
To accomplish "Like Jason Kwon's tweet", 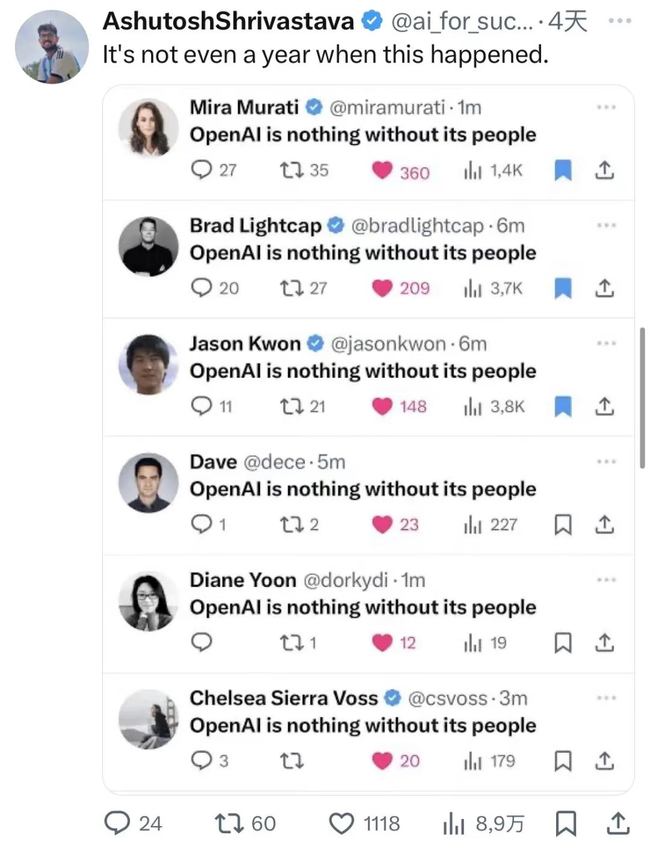I will tap(382, 406).
